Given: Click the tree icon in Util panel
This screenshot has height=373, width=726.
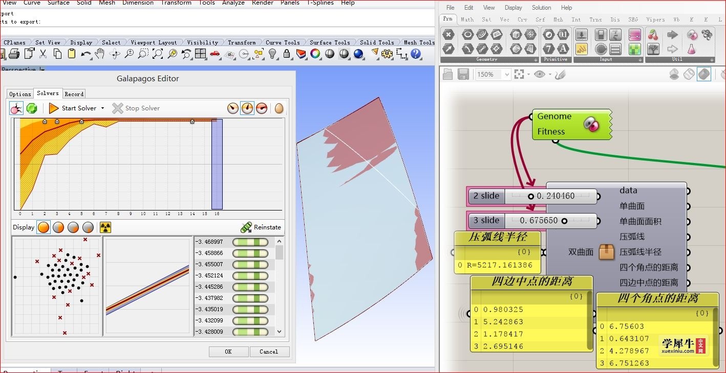Looking at the screenshot, I should (x=653, y=49).
